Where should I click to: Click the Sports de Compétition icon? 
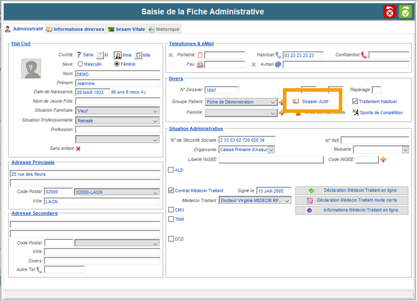(355, 112)
